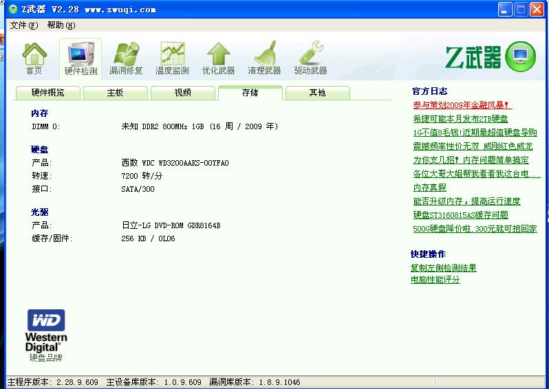Switch to the 视频 tab
Viewport: 549px width, 389px height.
tap(183, 93)
